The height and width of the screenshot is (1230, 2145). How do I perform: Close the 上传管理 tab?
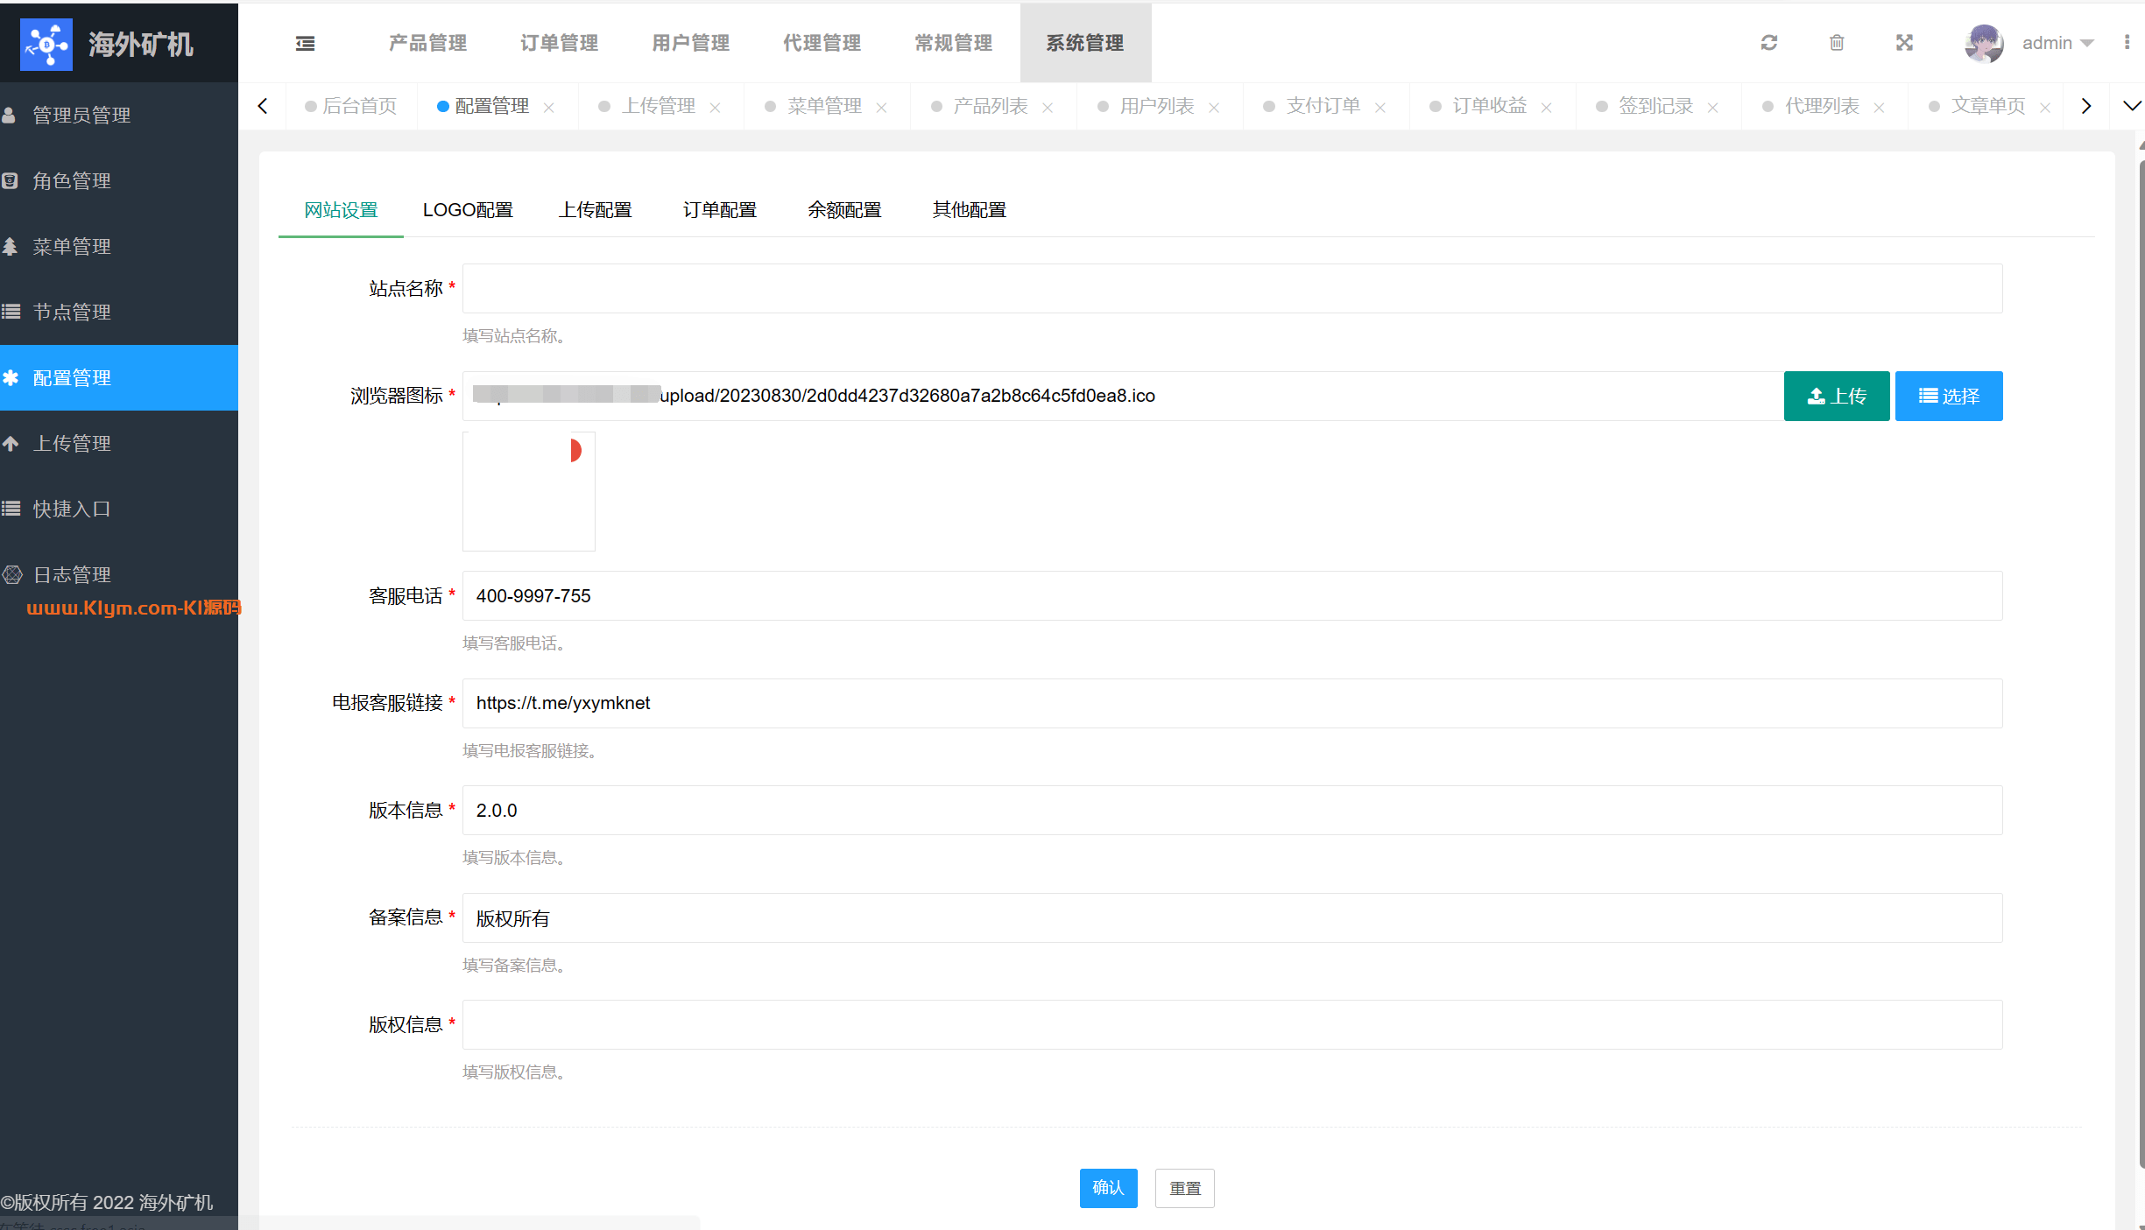[x=716, y=107]
